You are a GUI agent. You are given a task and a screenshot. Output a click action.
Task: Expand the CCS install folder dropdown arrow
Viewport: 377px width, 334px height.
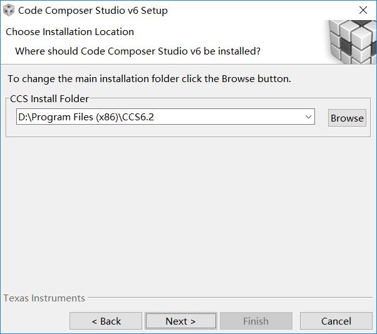[308, 117]
